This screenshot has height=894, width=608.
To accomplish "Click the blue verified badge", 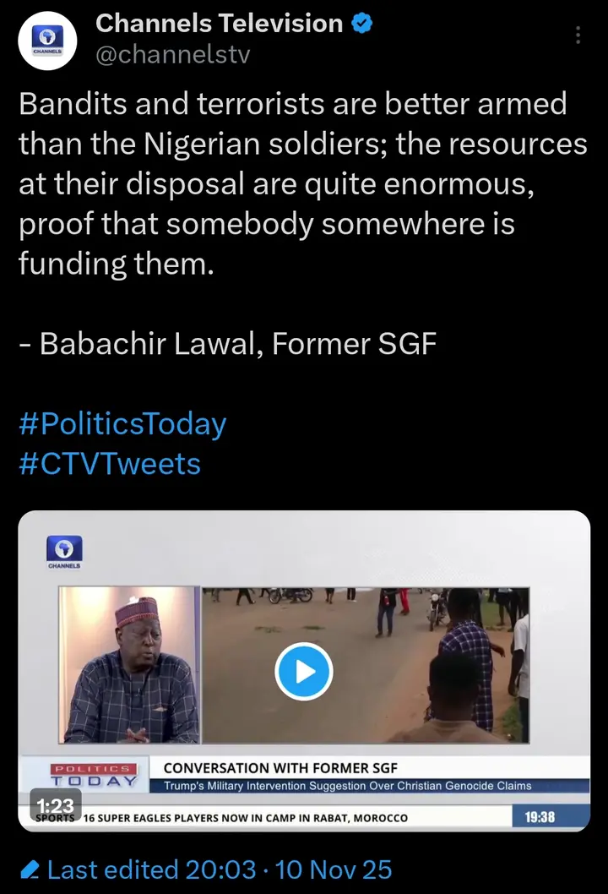I will pos(362,24).
